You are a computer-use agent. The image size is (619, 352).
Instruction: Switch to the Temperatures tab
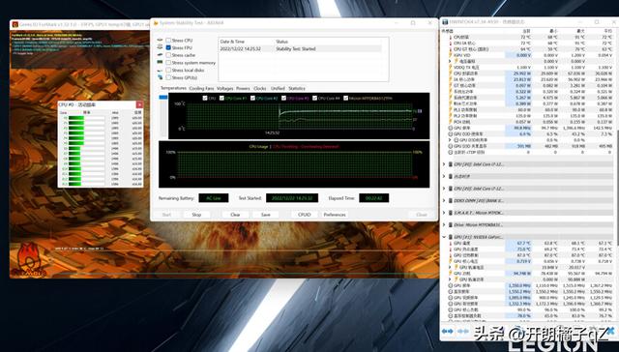[x=173, y=88]
